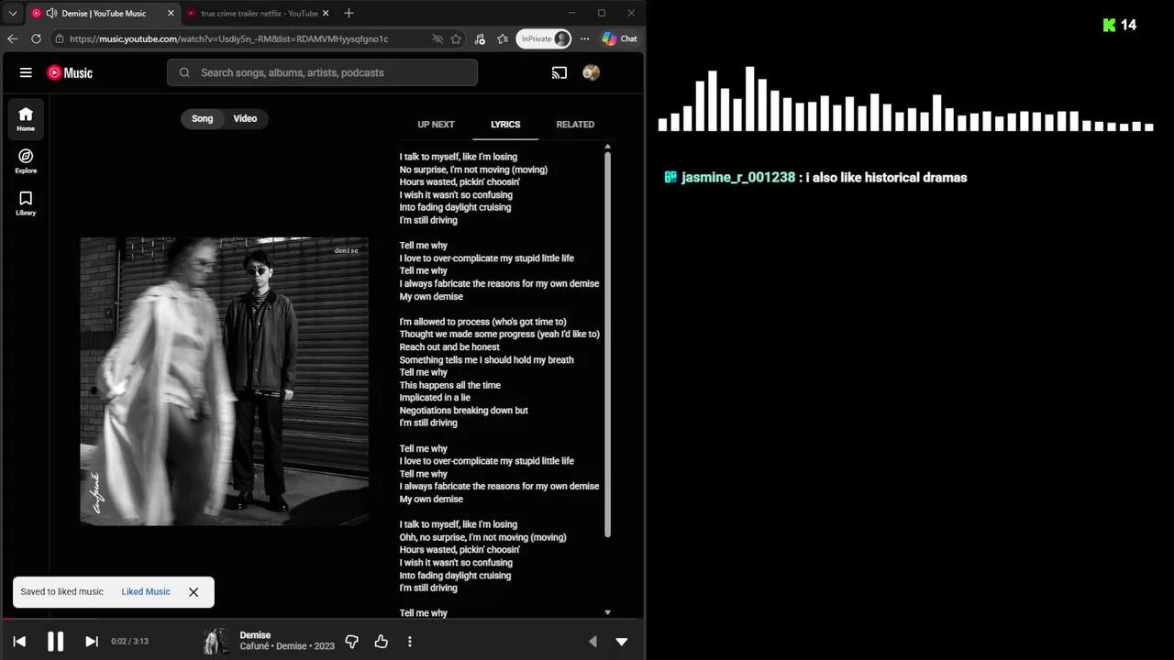Refresh the page
The image size is (1174, 660).
pos(36,38)
